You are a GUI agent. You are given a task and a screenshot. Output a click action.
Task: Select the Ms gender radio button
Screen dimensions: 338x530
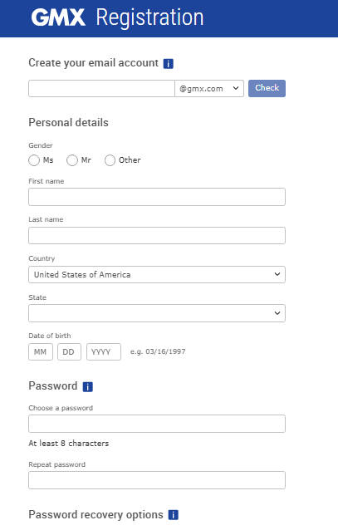[x=34, y=160]
